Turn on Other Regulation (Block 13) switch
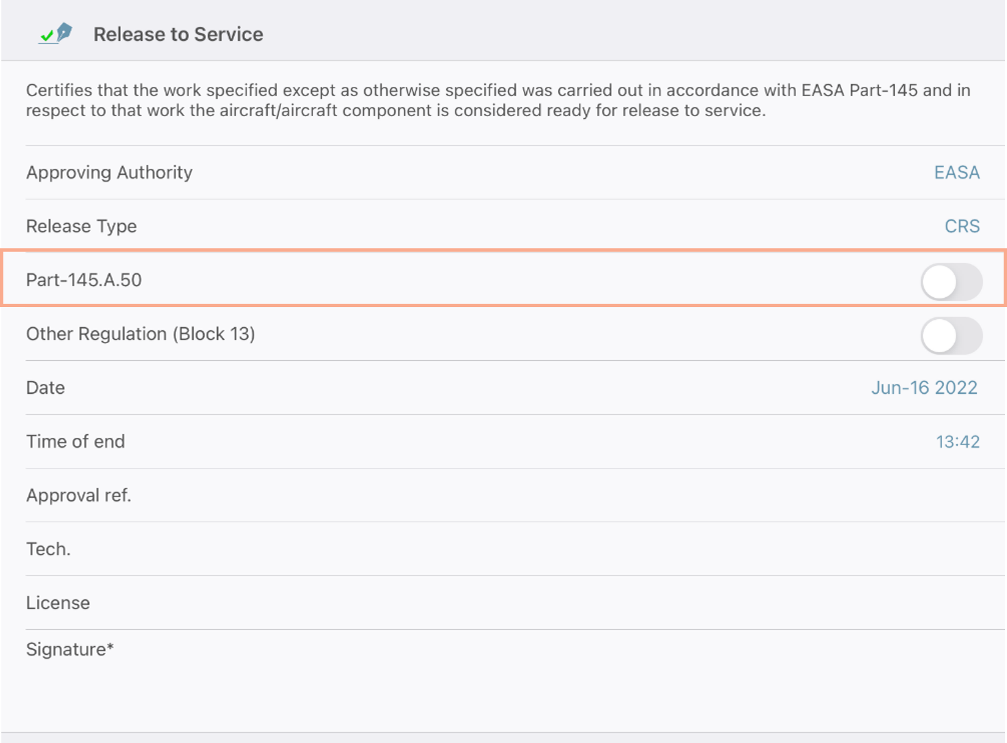Image resolution: width=1007 pixels, height=743 pixels. (952, 336)
